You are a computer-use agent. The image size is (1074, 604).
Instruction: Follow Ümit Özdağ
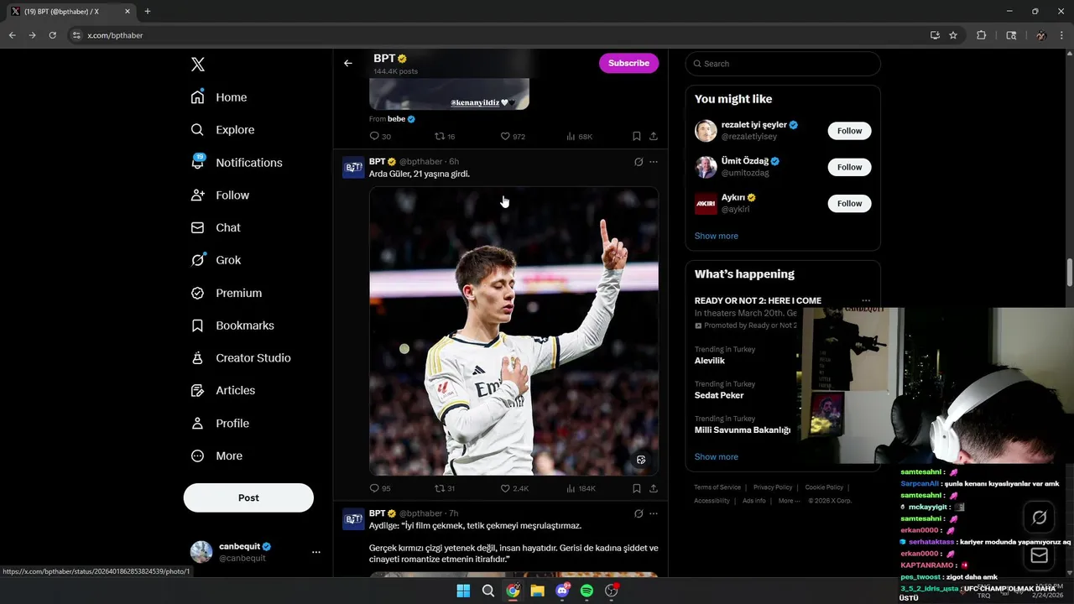pos(849,167)
